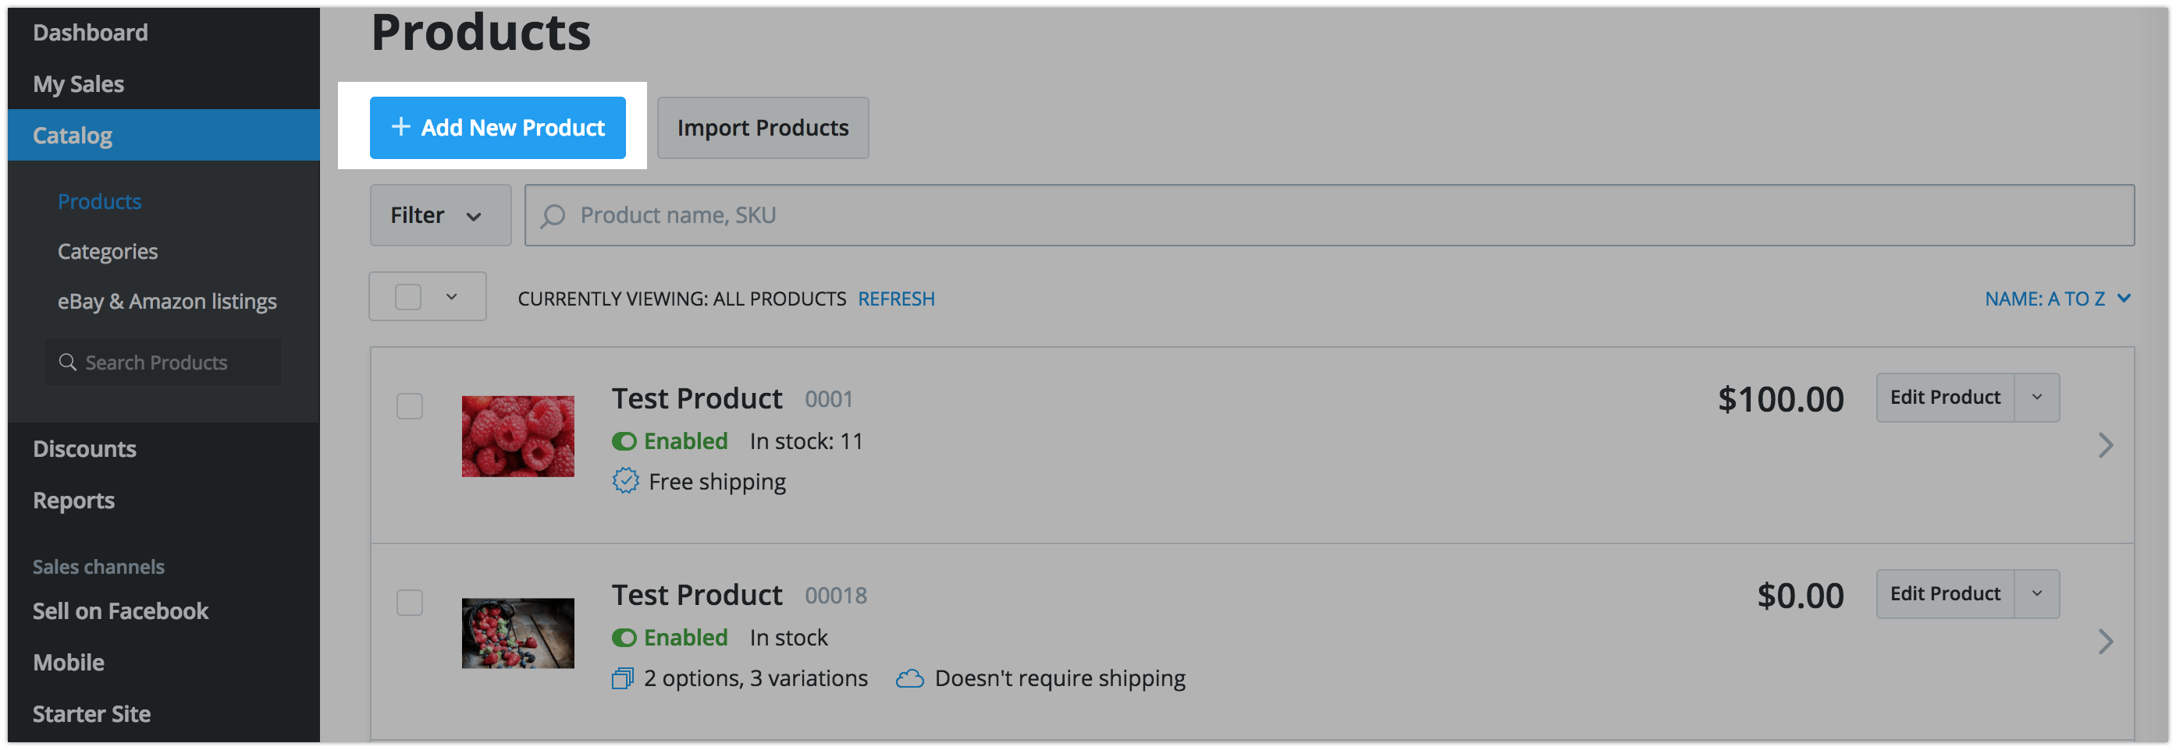Go to the Discounts menu item
The image size is (2176, 750).
[84, 449]
